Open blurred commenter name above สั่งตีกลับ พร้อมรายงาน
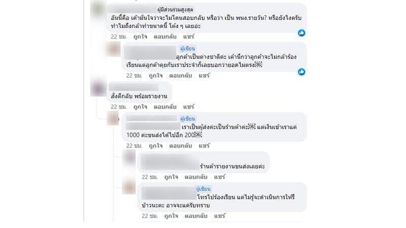The image size is (406, 228). 133,87
